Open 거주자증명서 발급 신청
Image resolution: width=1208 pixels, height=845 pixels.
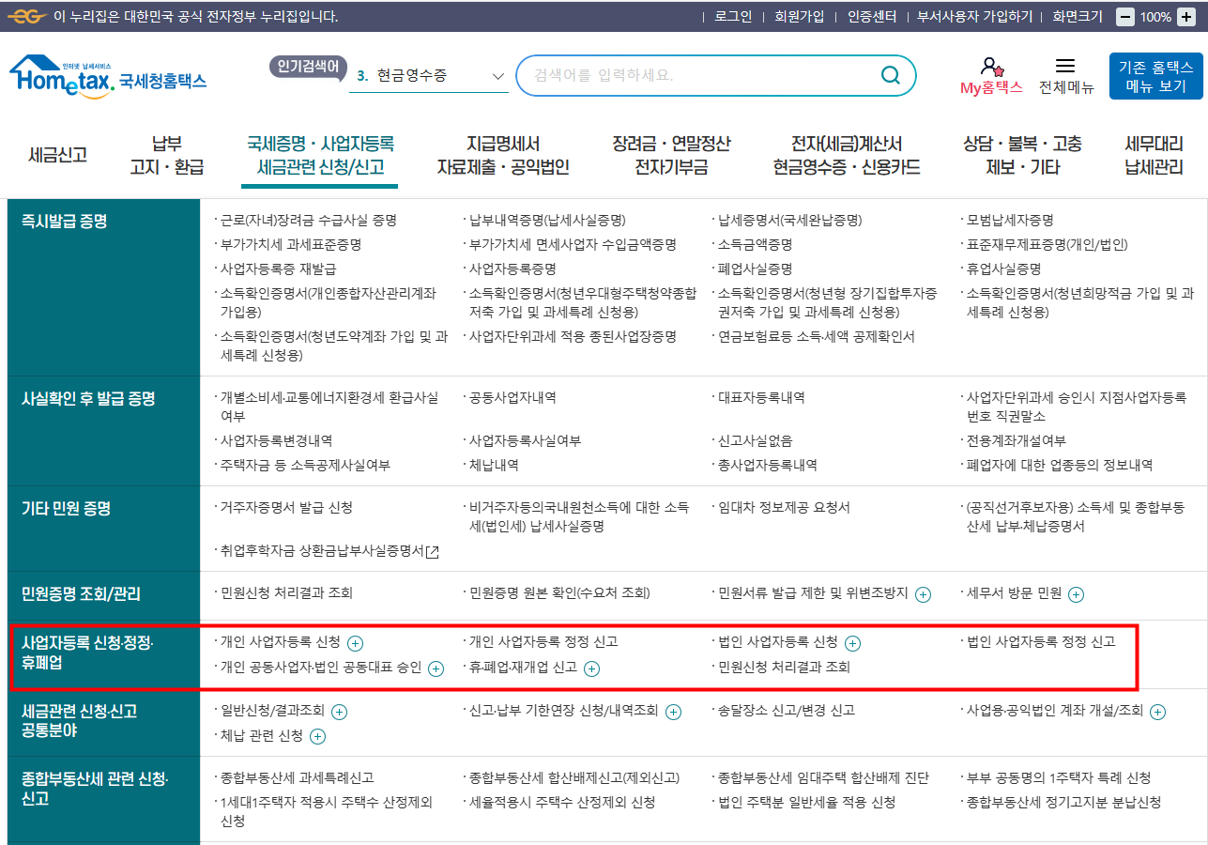286,508
